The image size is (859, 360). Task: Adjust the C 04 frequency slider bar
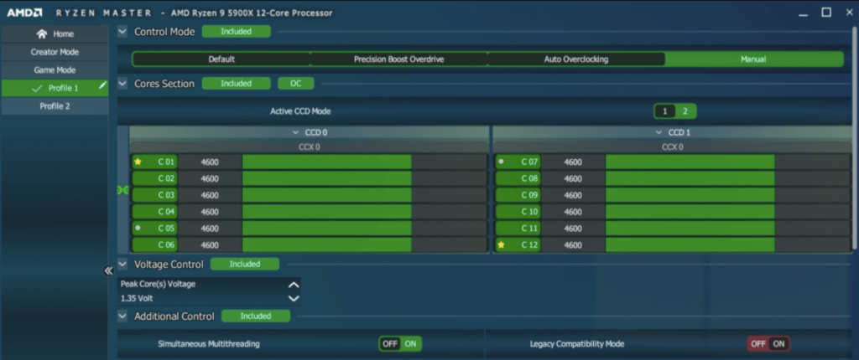pos(364,212)
